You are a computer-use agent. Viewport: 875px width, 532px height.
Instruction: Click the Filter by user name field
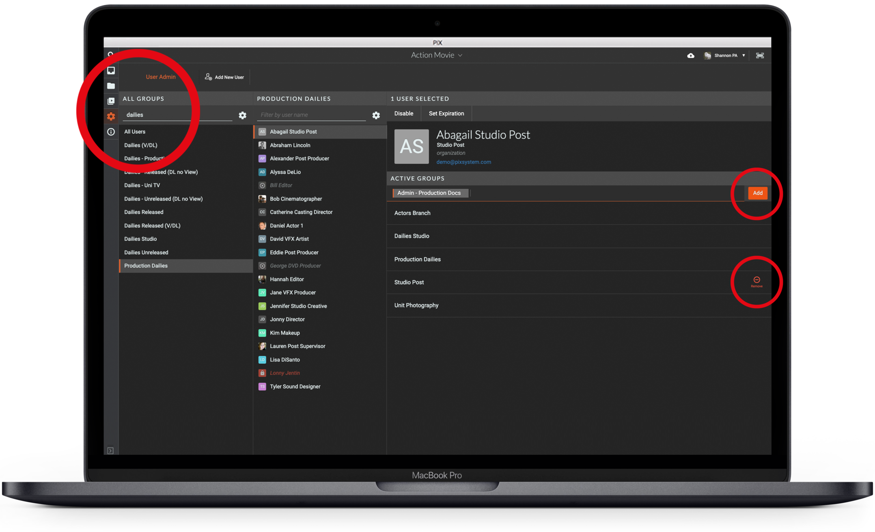click(x=311, y=115)
